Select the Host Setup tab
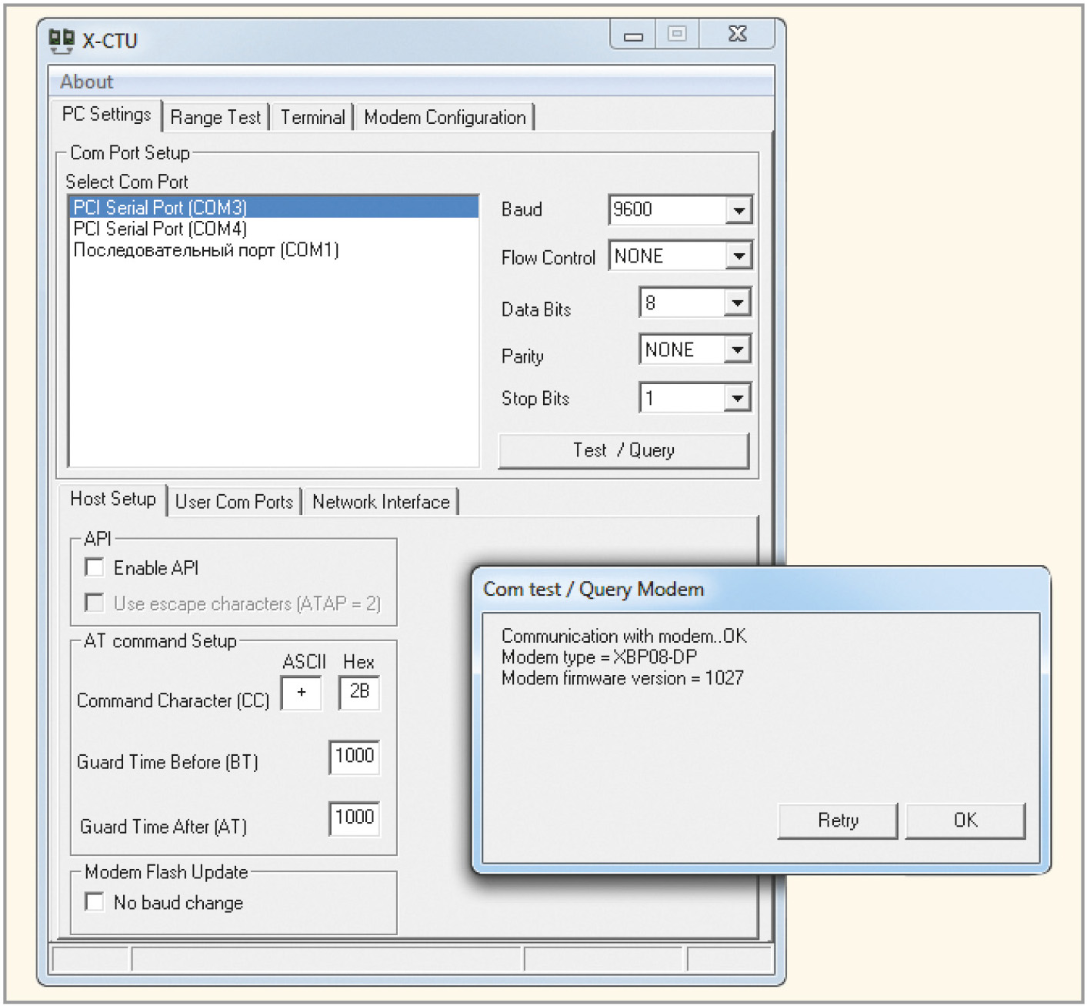This screenshot has width=1087, height=1006. pyautogui.click(x=113, y=500)
